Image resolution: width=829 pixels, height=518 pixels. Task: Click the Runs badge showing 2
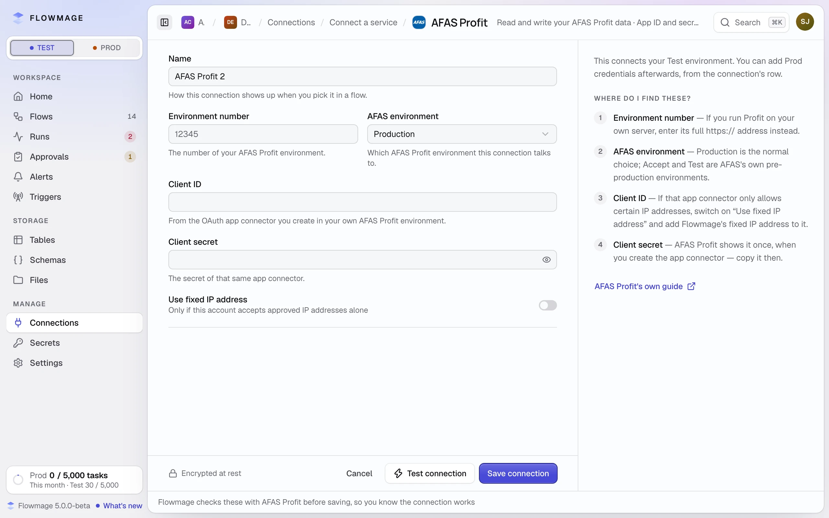tap(130, 137)
